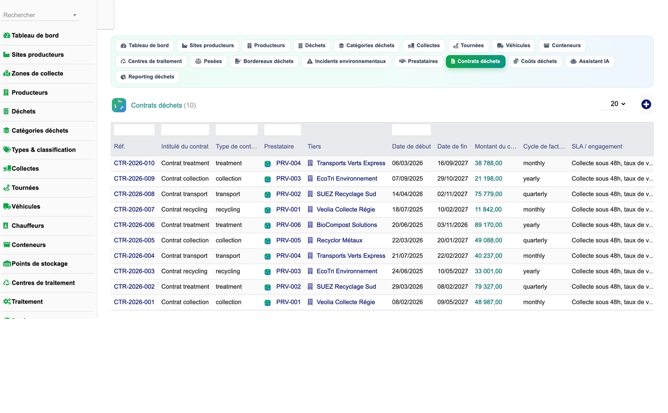
Task: Click building icon next to Recyclor Métaux
Action: click(x=311, y=240)
